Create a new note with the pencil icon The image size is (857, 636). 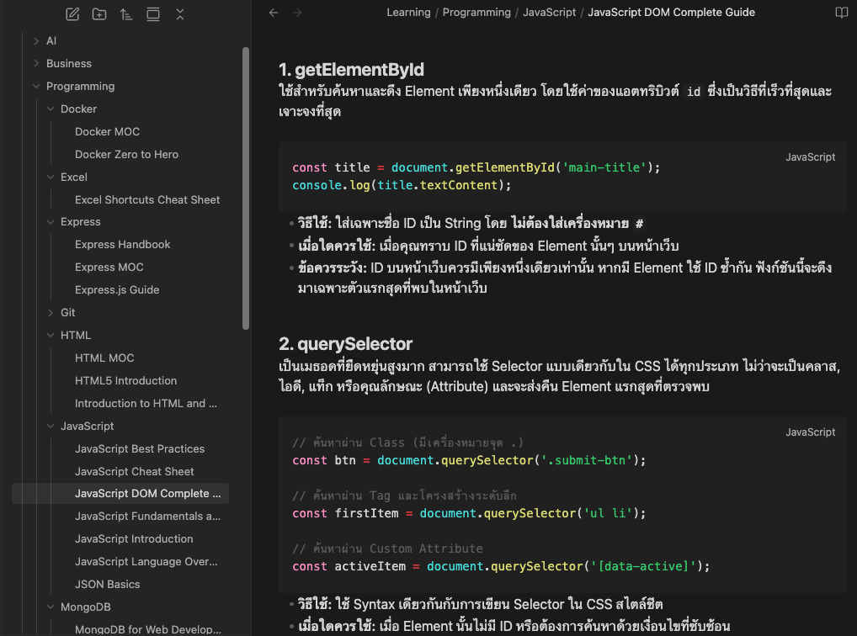tap(72, 14)
